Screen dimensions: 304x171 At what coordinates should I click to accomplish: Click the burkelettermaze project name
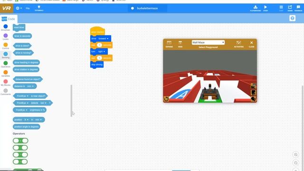pyautogui.click(x=147, y=9)
